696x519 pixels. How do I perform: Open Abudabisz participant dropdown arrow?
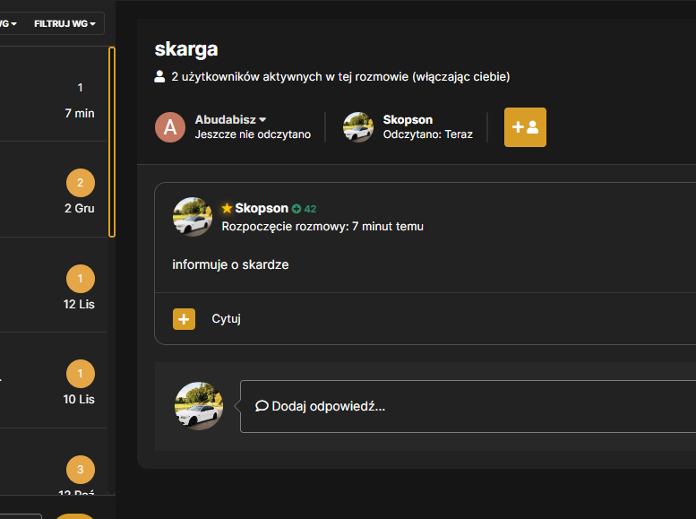(x=262, y=120)
